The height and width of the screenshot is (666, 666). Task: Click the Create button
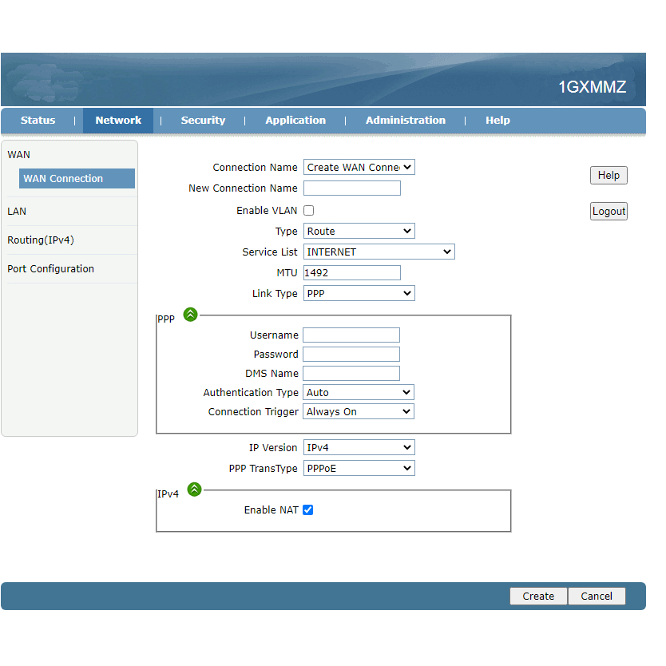point(538,597)
